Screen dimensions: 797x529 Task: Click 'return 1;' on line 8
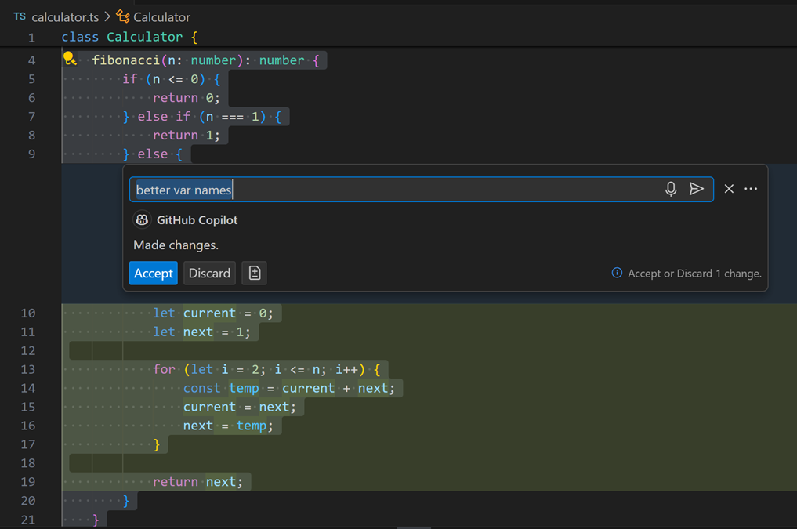(x=187, y=135)
